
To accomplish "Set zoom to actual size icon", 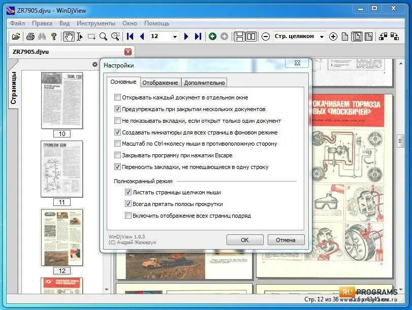I will click(x=345, y=36).
